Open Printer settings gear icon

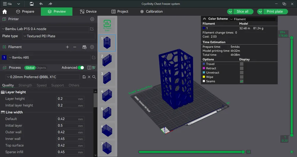[92, 19]
